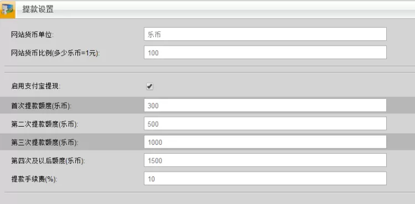Screen dimensions: 415x204
Task: Focus the 网站货币比例 field showing 100
Action: tap(265, 53)
